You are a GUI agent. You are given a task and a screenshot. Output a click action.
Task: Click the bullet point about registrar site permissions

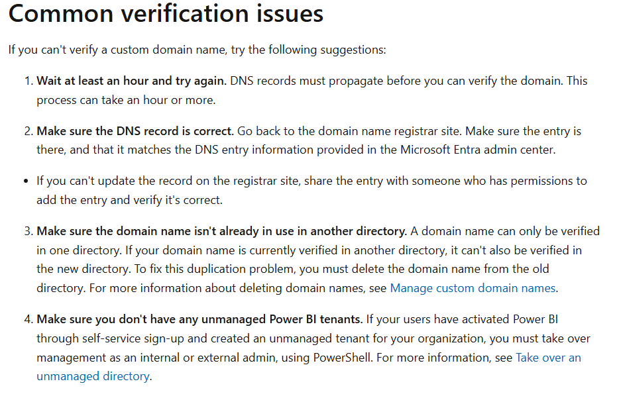[311, 190]
